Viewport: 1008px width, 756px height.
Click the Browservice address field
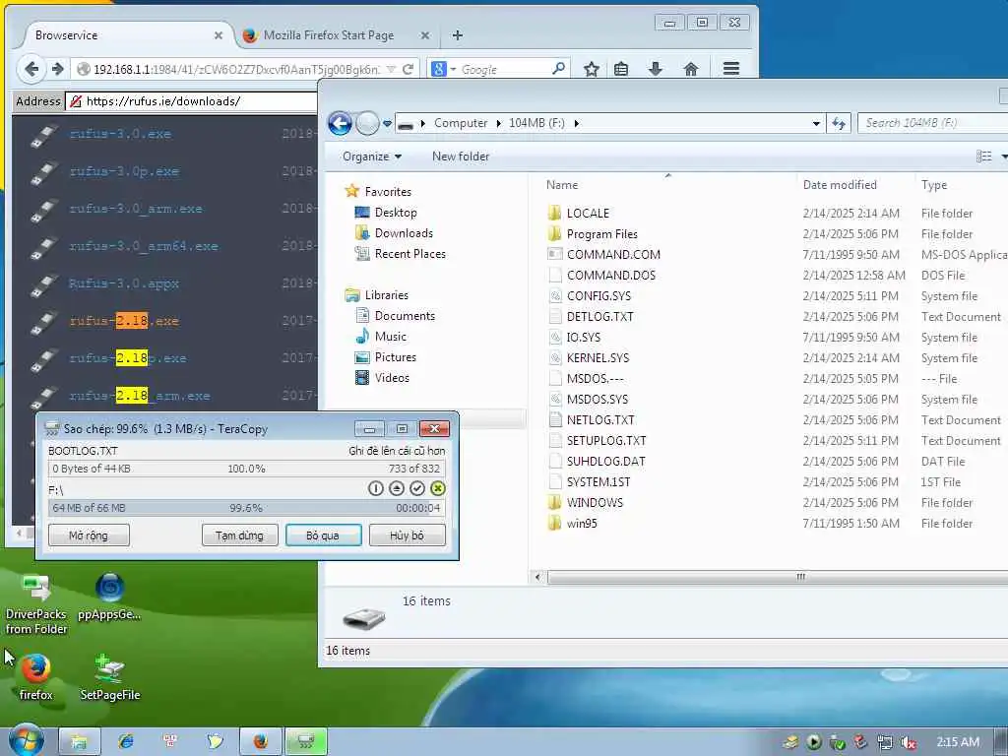coord(192,101)
